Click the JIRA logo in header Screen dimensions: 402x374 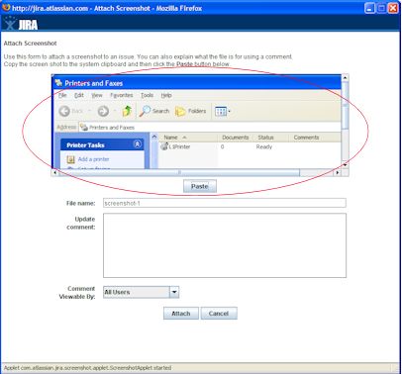click(21, 24)
